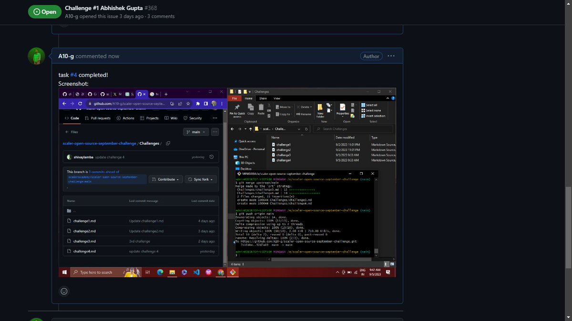
Task: Open the Pull requests tab on GitHub
Action: coord(101,118)
